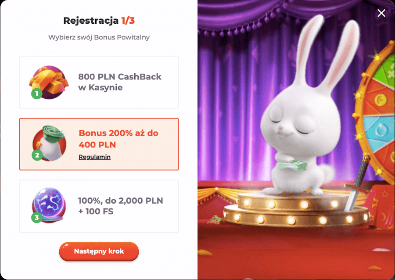Screen dimensions: 395x280
Task: Click the sword stuck in the stage
Action: (357, 184)
